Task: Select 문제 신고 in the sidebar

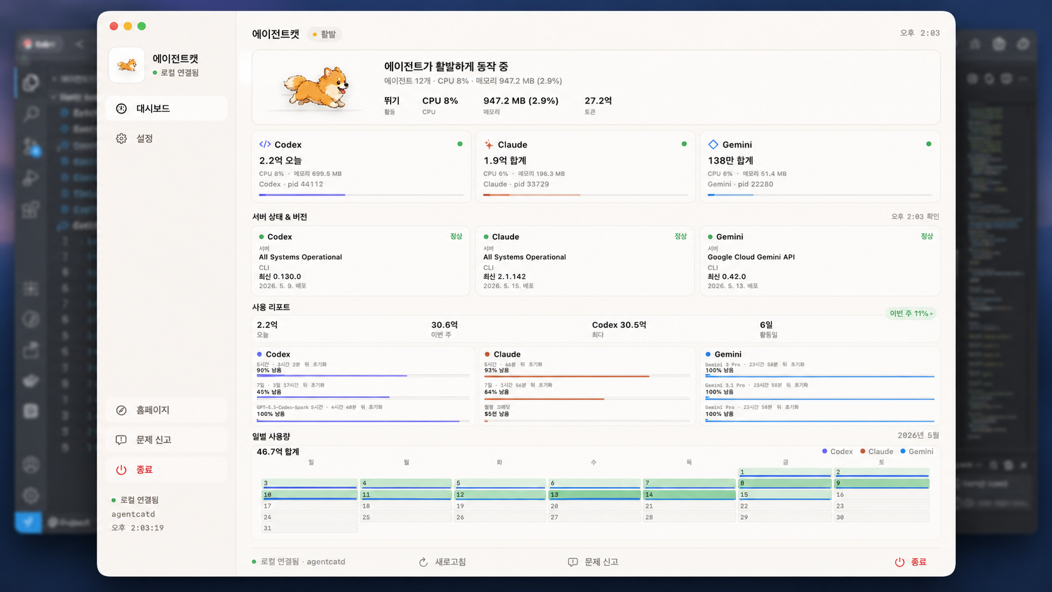Action: coord(167,440)
